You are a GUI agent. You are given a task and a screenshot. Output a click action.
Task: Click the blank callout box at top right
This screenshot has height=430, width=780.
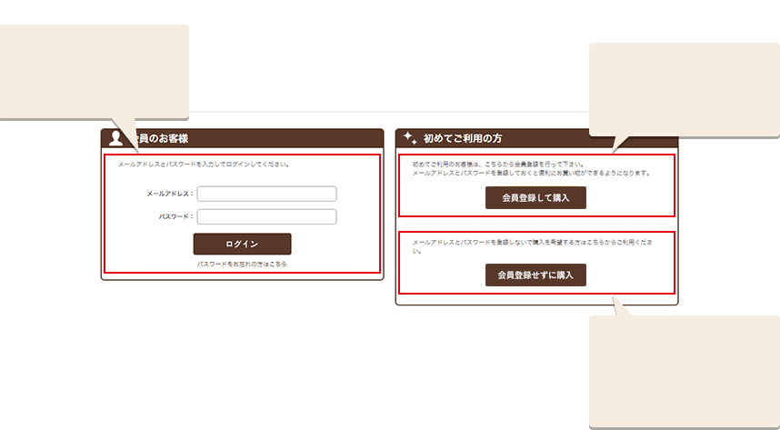pyautogui.click(x=684, y=89)
